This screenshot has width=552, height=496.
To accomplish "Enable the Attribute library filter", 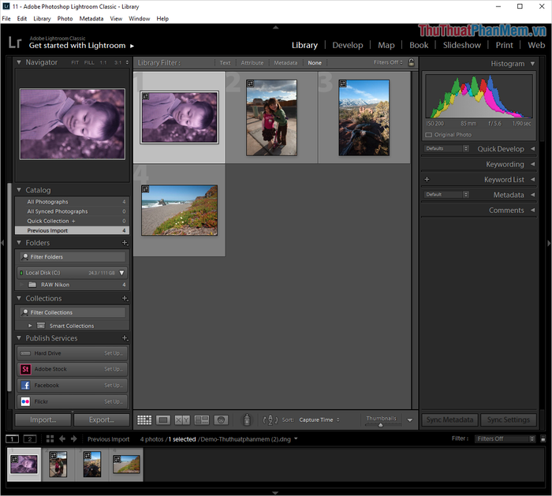I will click(252, 62).
